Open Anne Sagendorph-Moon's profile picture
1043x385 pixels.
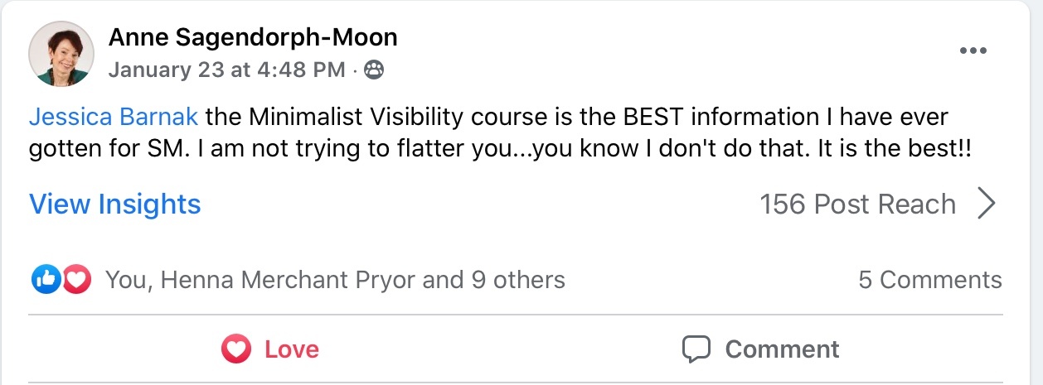tap(61, 54)
